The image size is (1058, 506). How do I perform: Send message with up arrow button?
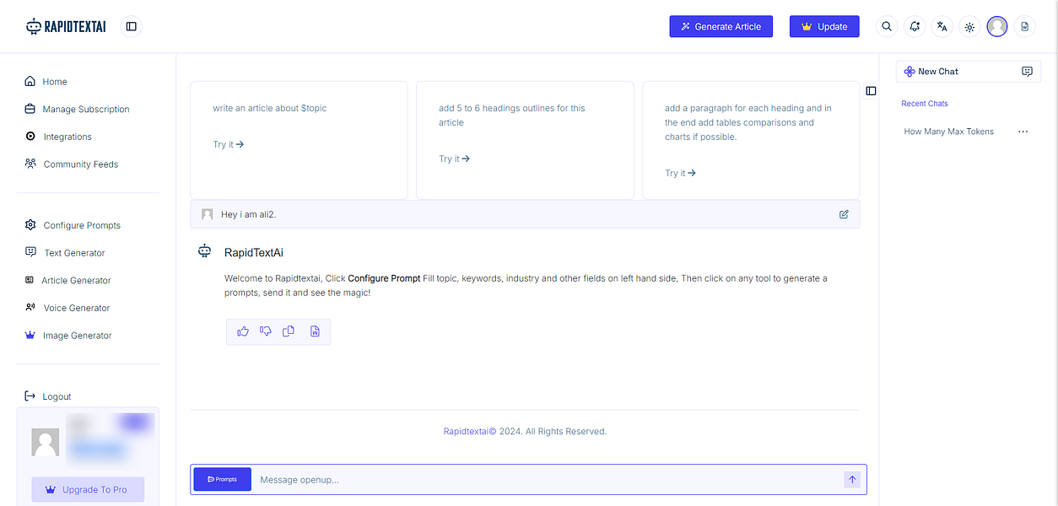[x=852, y=480]
